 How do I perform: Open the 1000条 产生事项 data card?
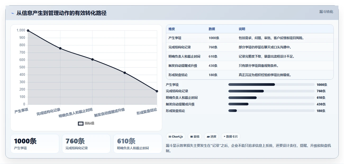tap(35, 144)
